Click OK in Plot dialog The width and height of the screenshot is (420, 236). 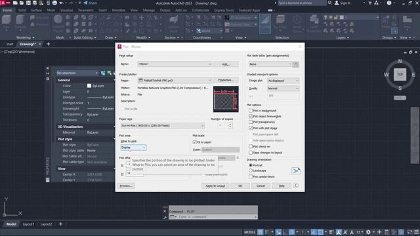coord(240,186)
